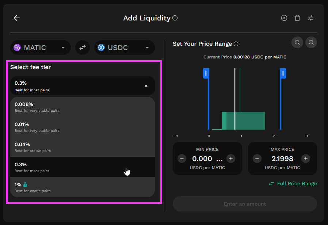Click the Set Your Price Range heading
The image size is (328, 225).
click(x=202, y=44)
